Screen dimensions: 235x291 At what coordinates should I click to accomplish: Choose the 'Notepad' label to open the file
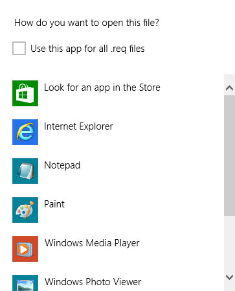62,165
